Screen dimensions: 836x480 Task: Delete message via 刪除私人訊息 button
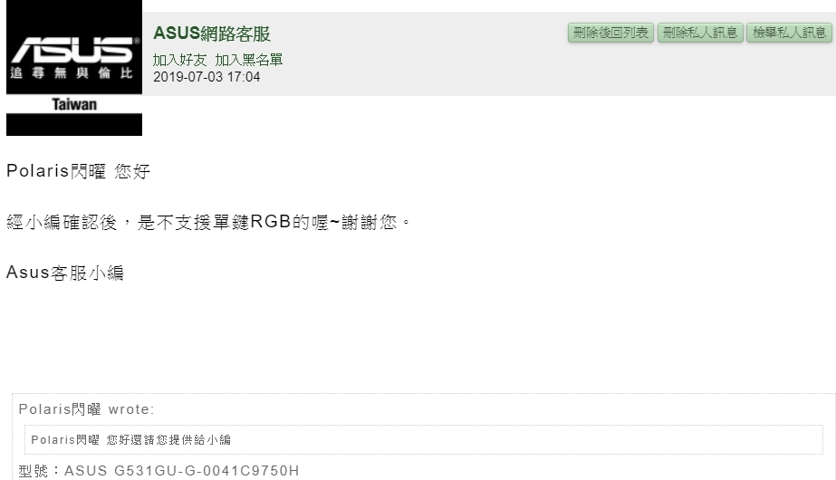tap(700, 33)
